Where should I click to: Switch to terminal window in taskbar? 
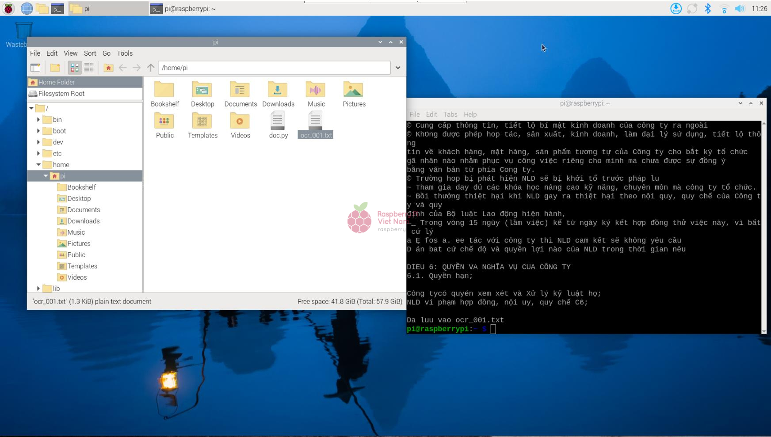point(186,8)
